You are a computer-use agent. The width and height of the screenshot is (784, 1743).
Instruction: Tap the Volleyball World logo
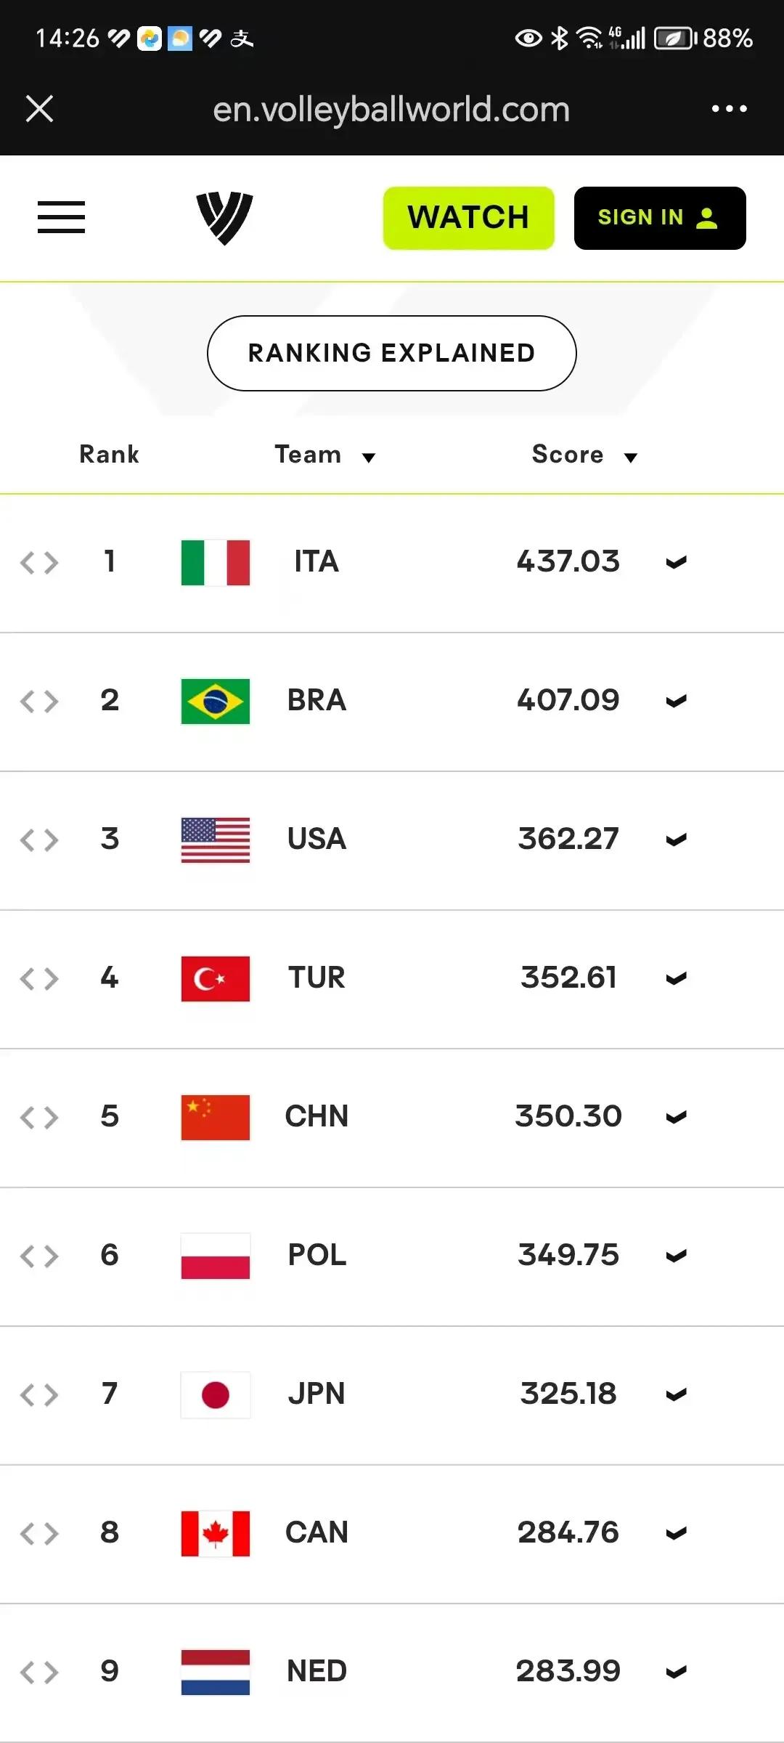[224, 218]
